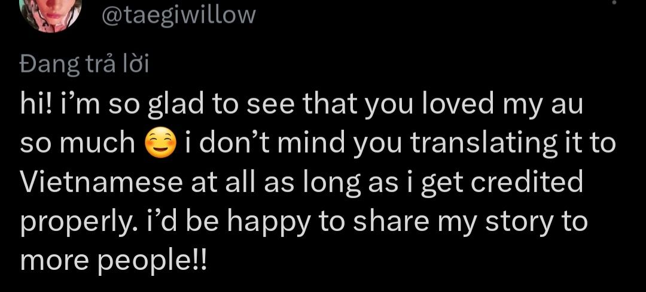Open the @taegiwillow profile handle
The width and height of the screenshot is (646, 292).
coord(179,15)
